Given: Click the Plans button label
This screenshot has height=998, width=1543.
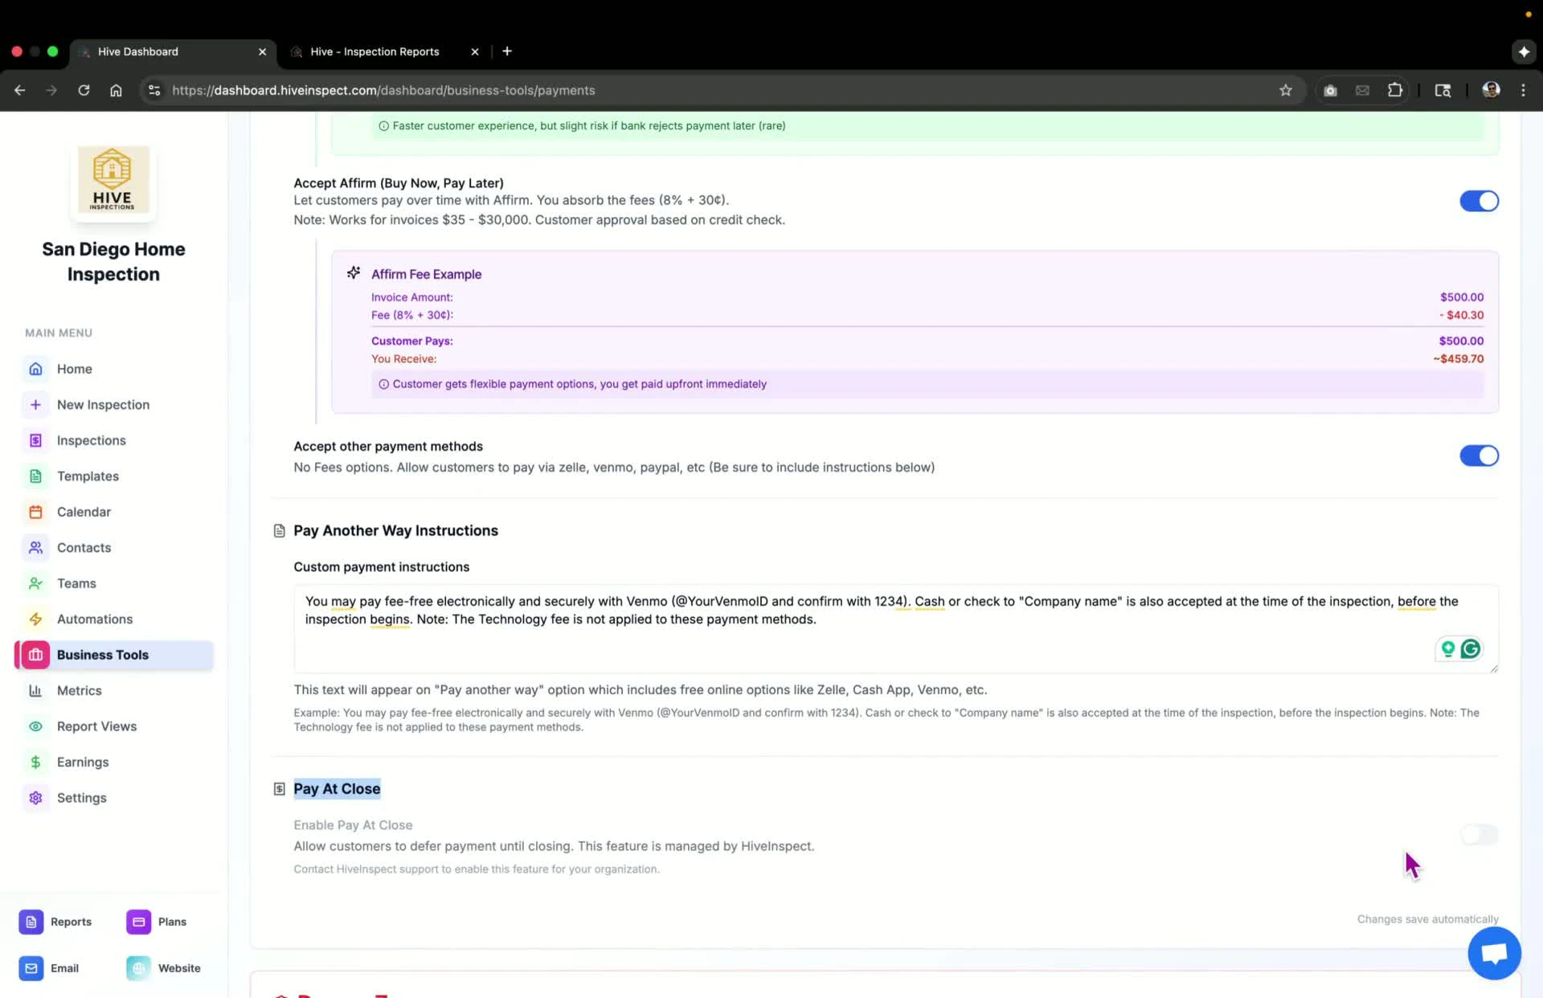Looking at the screenshot, I should point(172,922).
